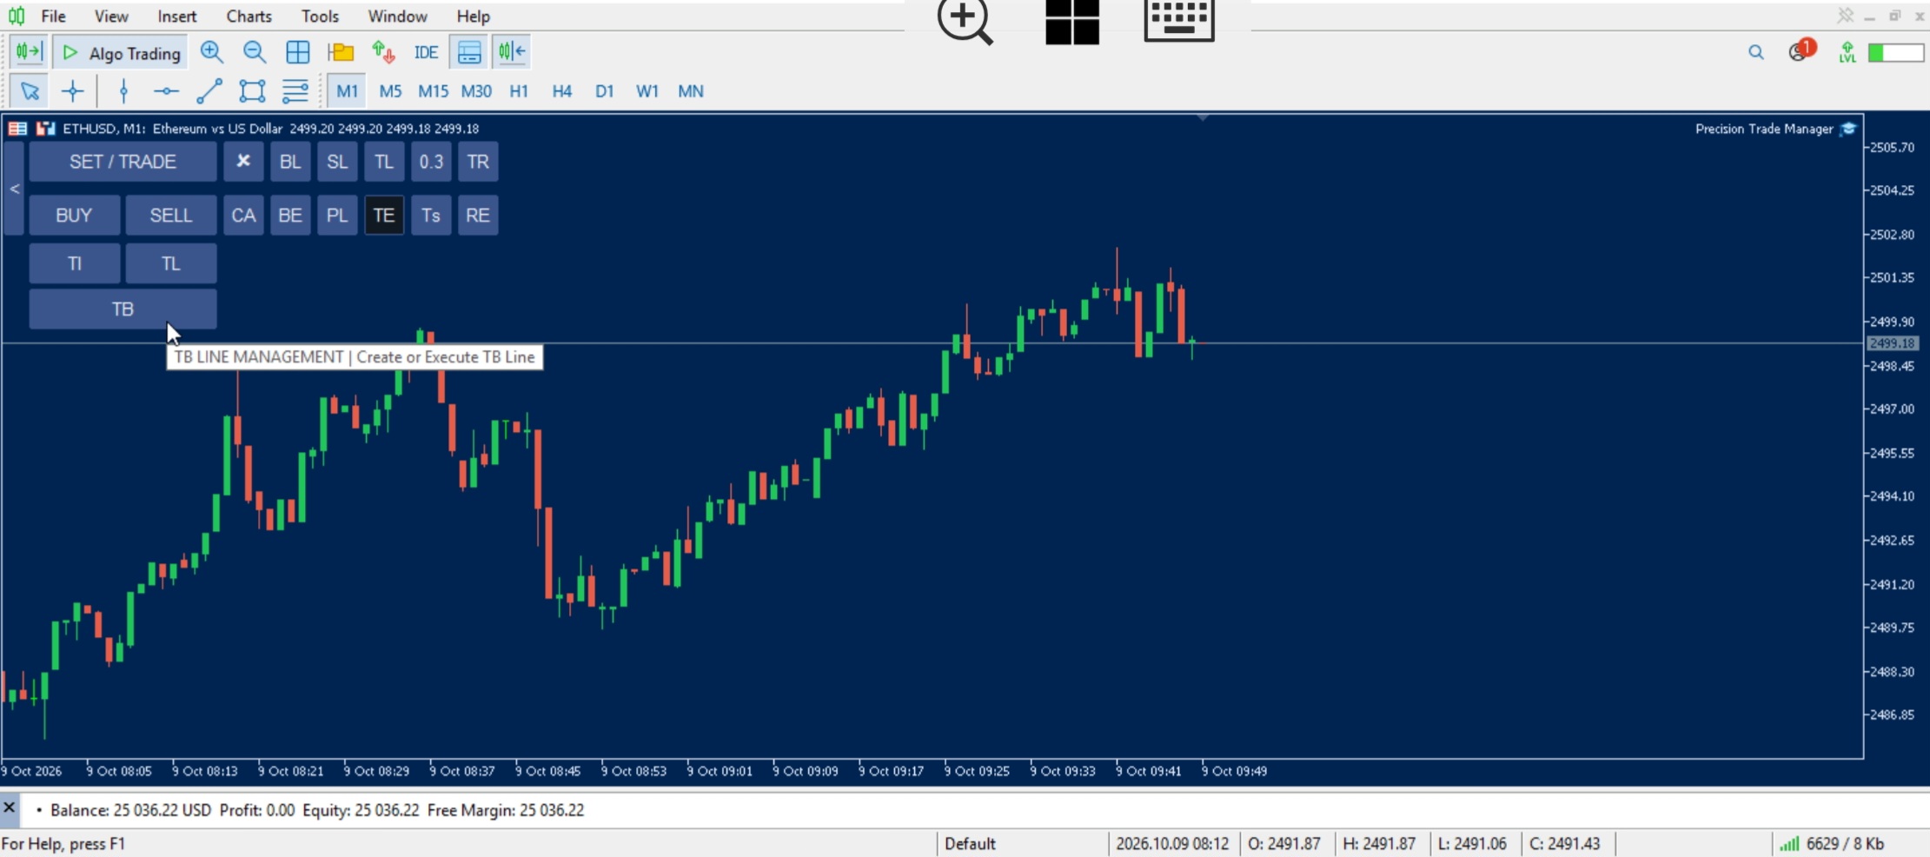Switch to the M1 timeframe
Image resolution: width=1930 pixels, height=857 pixels.
pos(347,90)
